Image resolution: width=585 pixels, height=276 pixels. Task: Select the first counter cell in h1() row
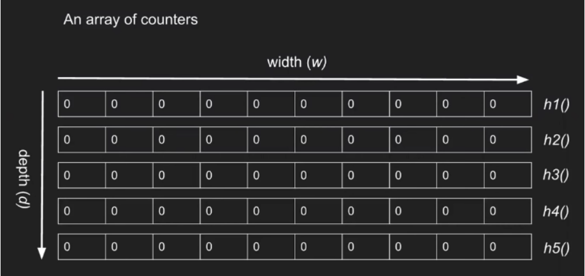(x=82, y=104)
